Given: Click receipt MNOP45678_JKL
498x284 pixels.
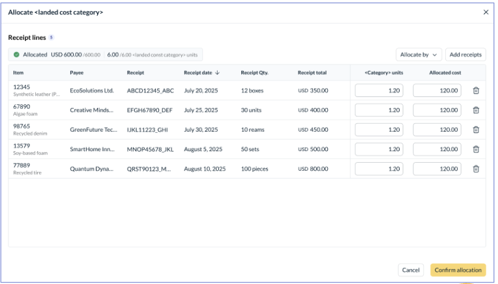Looking at the screenshot, I should (150, 149).
